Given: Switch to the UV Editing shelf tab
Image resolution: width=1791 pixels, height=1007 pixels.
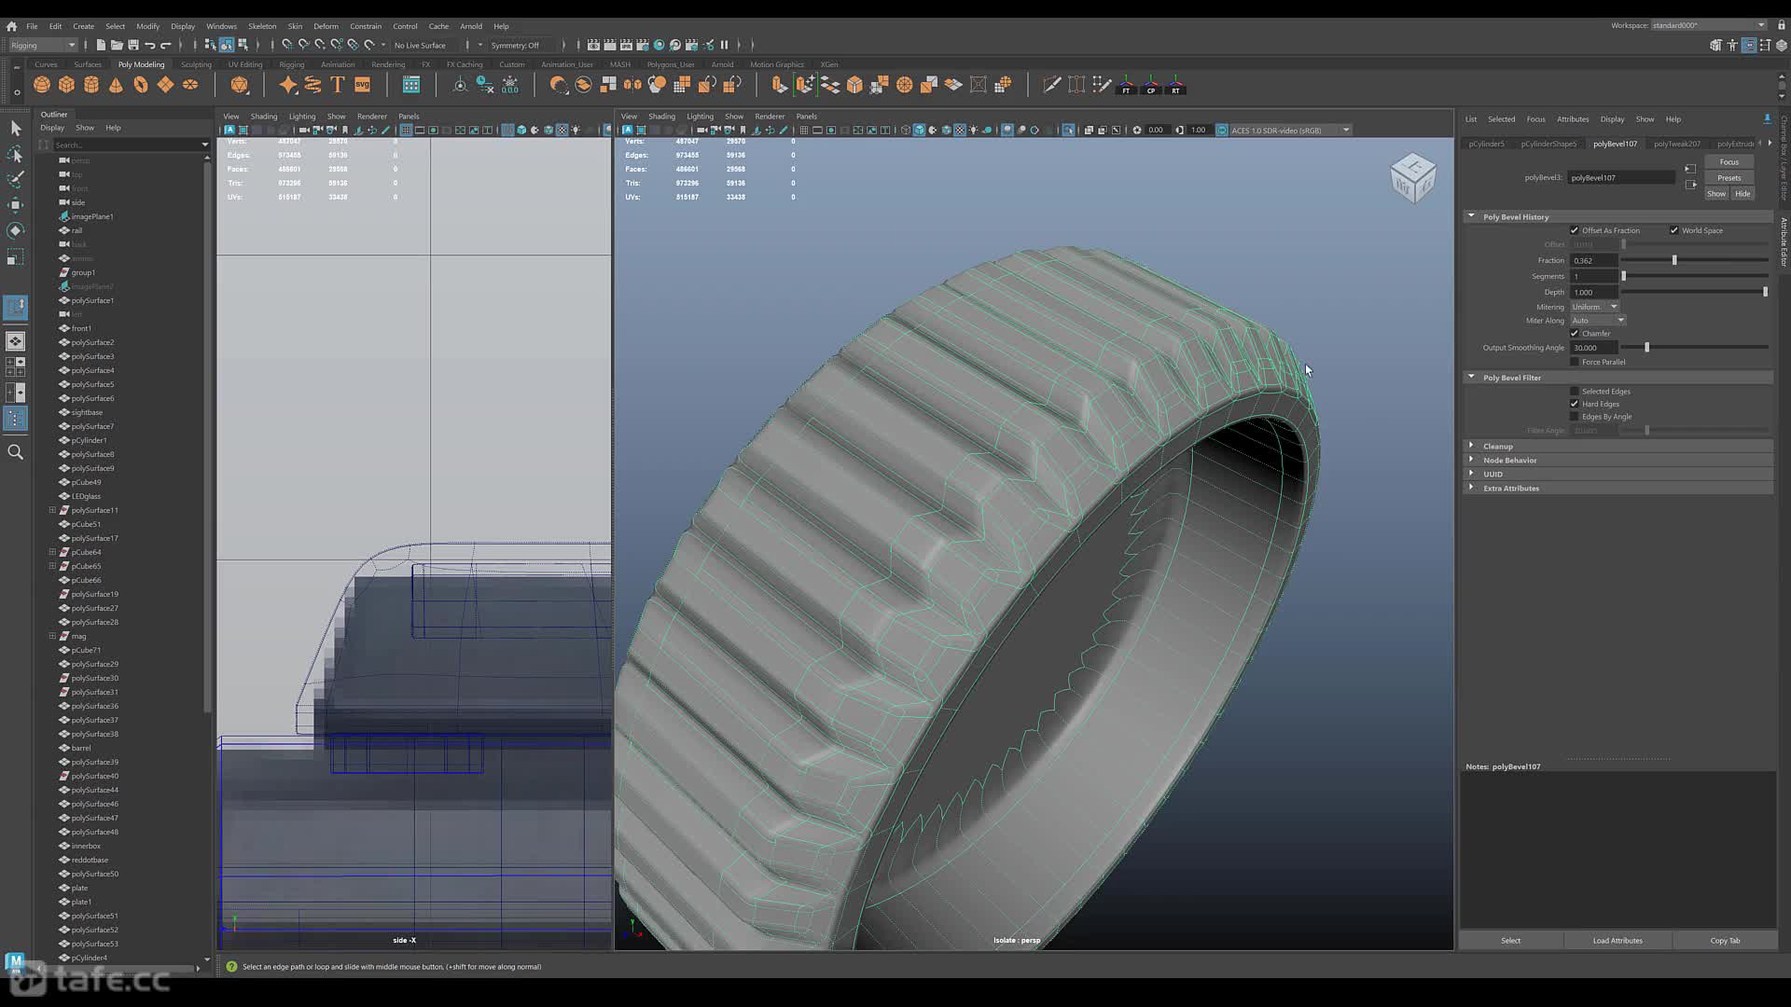Looking at the screenshot, I should [x=245, y=64].
